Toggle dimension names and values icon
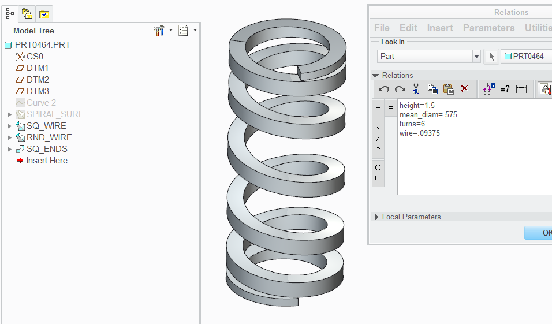 (489, 89)
